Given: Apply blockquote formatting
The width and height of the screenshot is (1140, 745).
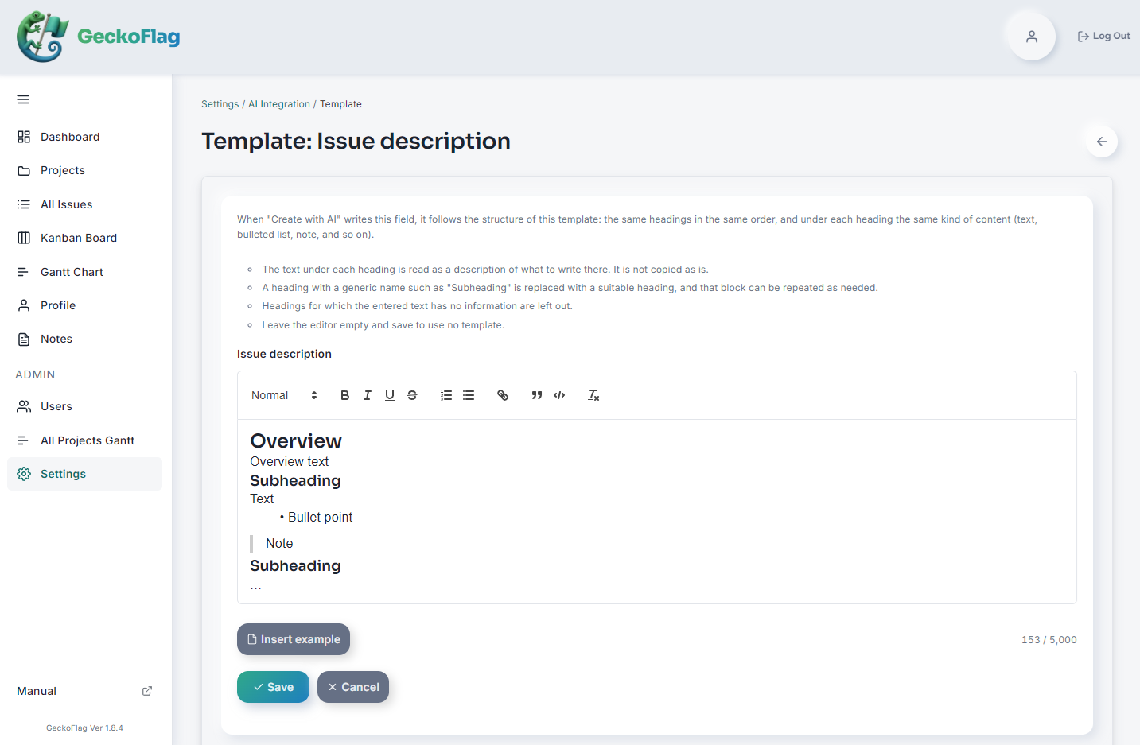Looking at the screenshot, I should pyautogui.click(x=537, y=395).
